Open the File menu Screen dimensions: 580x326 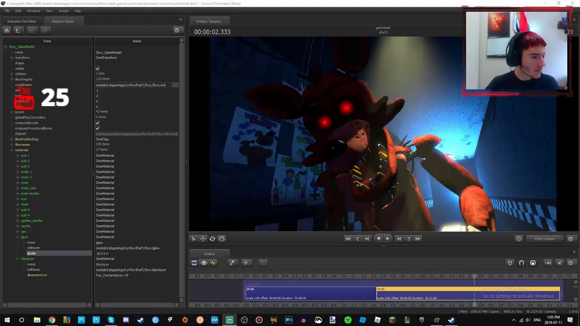pyautogui.click(x=7, y=11)
